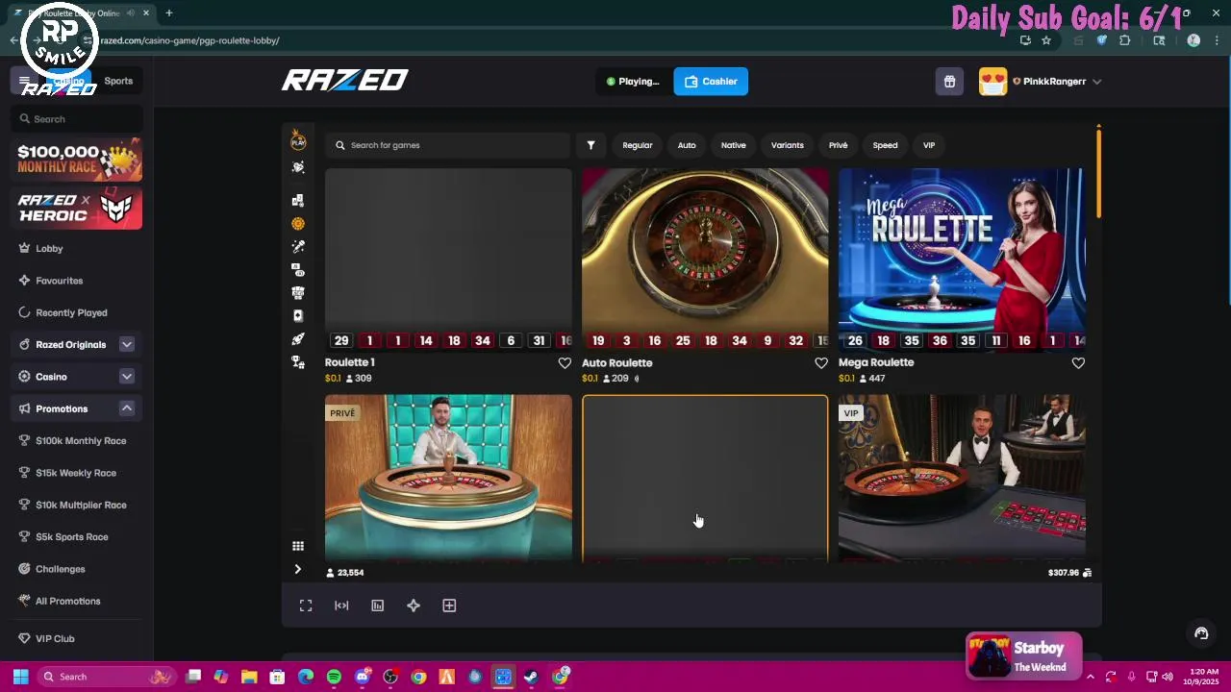Screen dimensions: 1231x692
Task: Select the orange roulette wheel category icon
Action: coord(298,223)
